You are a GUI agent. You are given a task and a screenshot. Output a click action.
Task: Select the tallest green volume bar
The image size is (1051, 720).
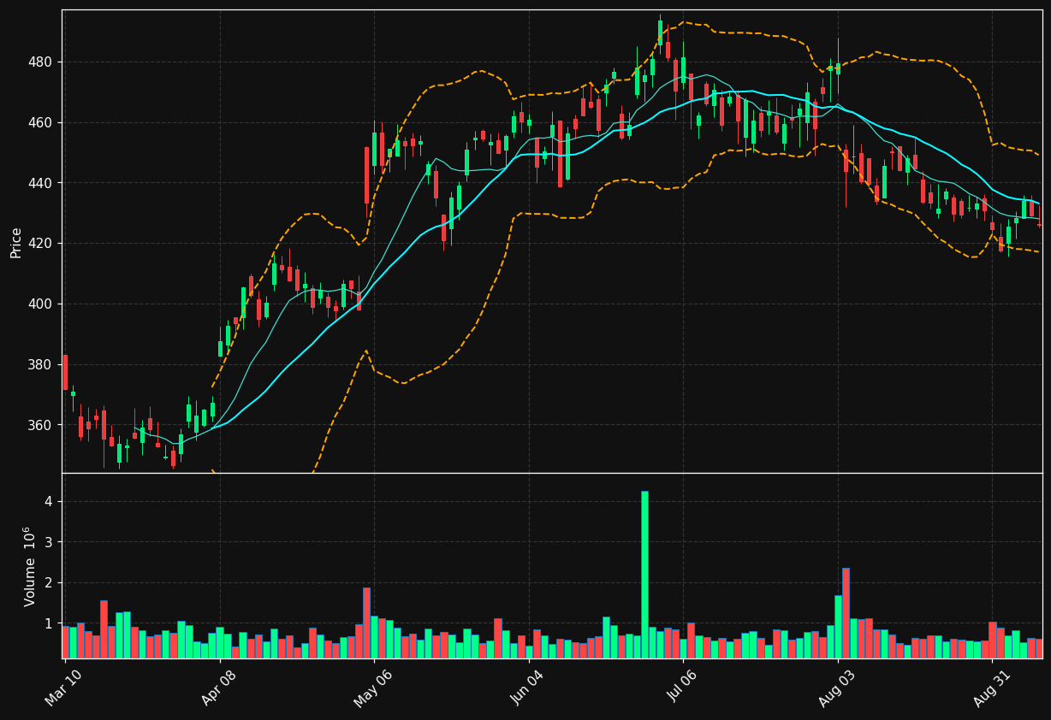click(x=644, y=575)
